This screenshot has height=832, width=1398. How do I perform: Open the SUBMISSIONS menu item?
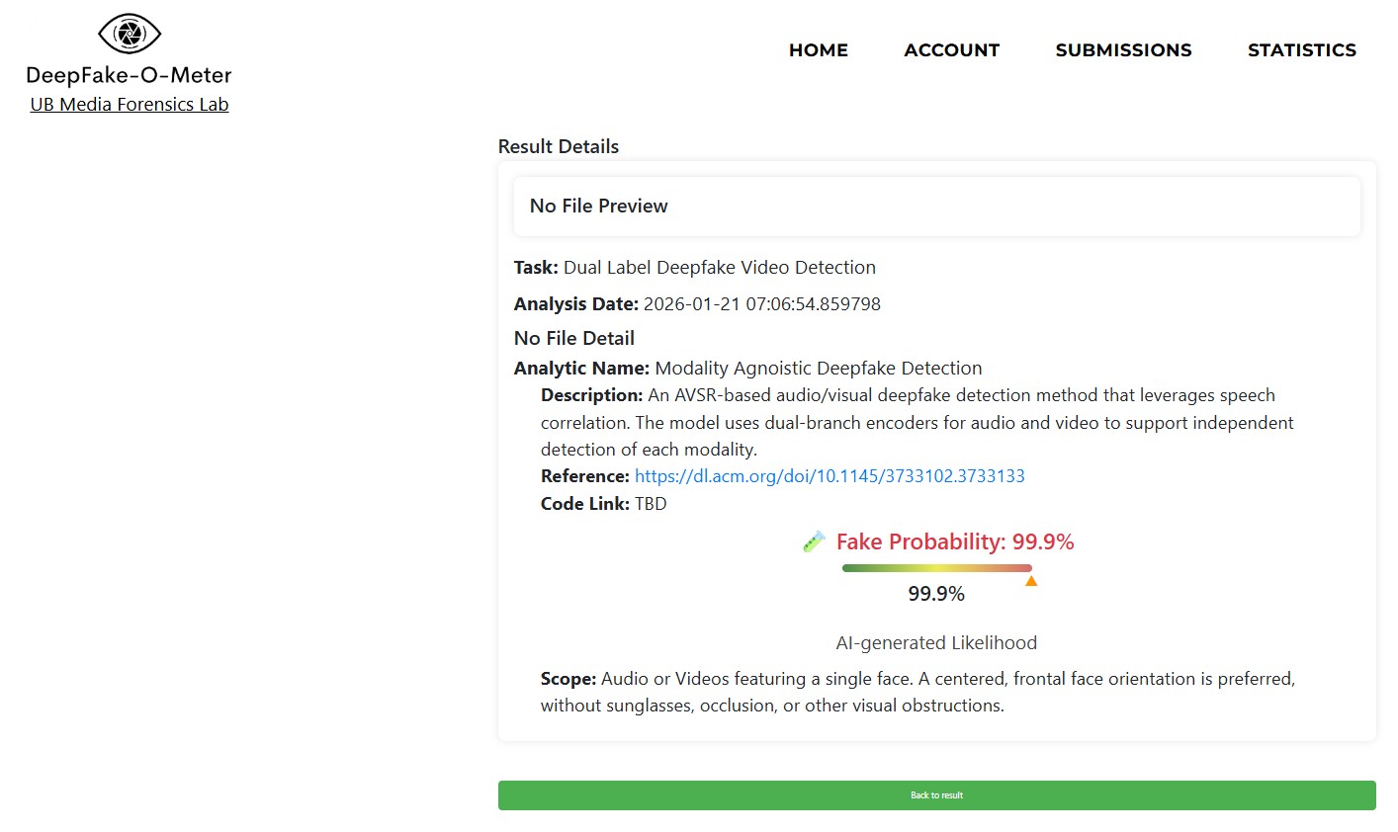(1123, 50)
